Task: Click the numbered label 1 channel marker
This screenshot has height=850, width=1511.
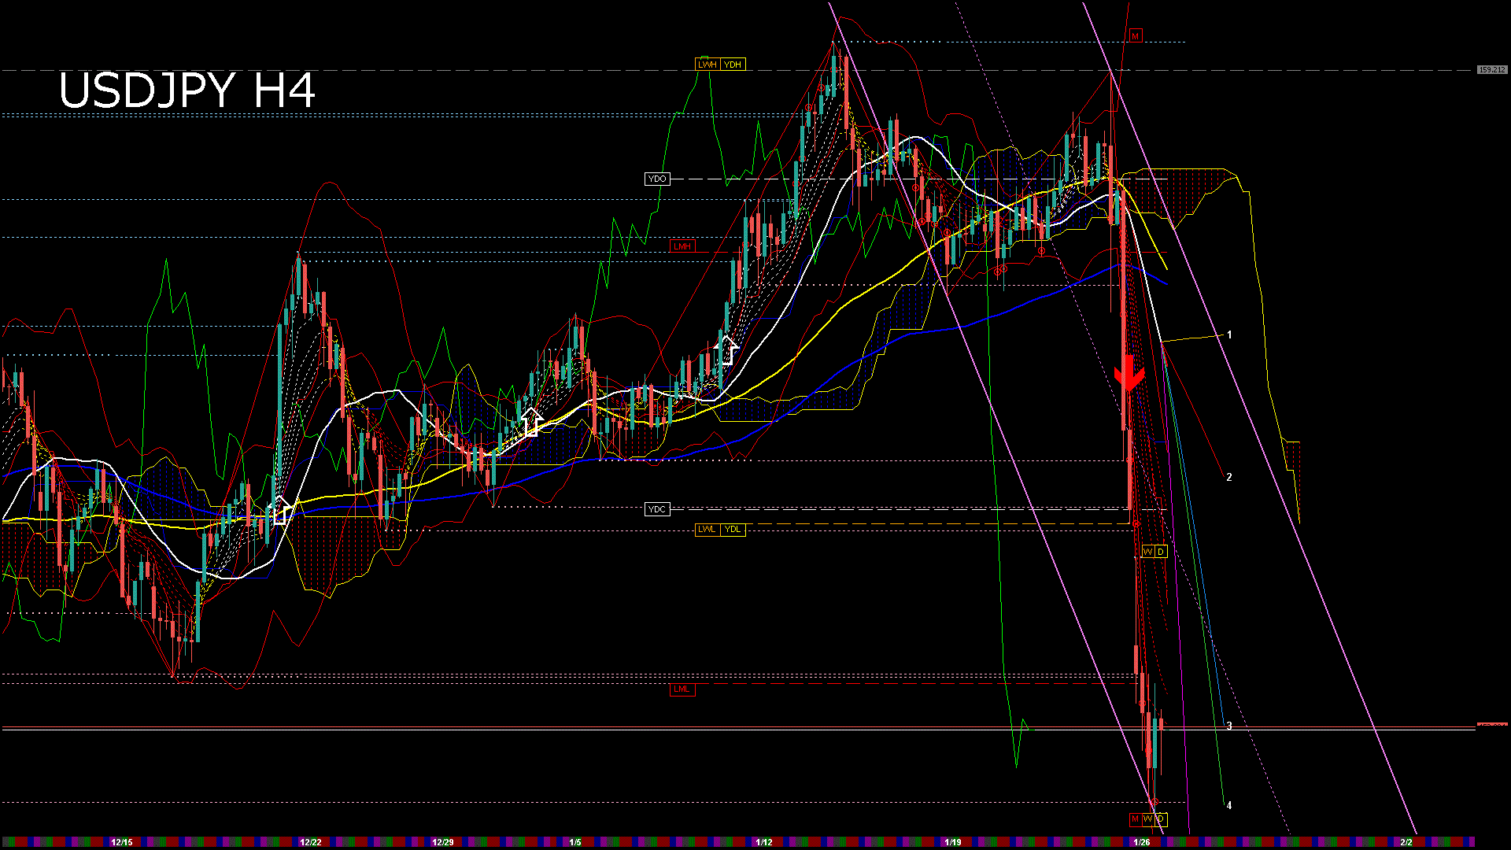Action: pos(1228,334)
